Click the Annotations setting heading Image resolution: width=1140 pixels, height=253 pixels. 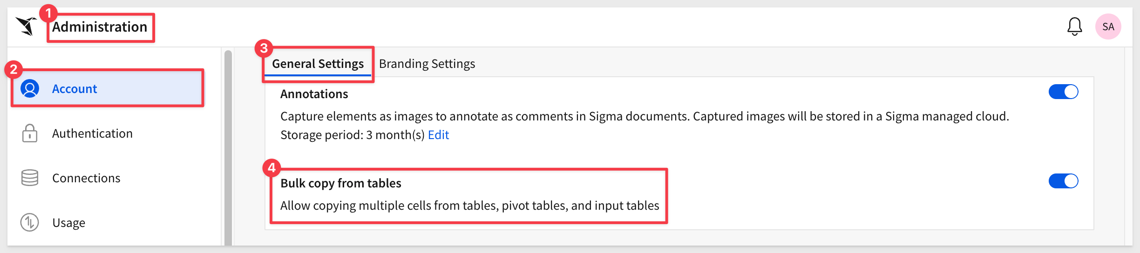(314, 94)
